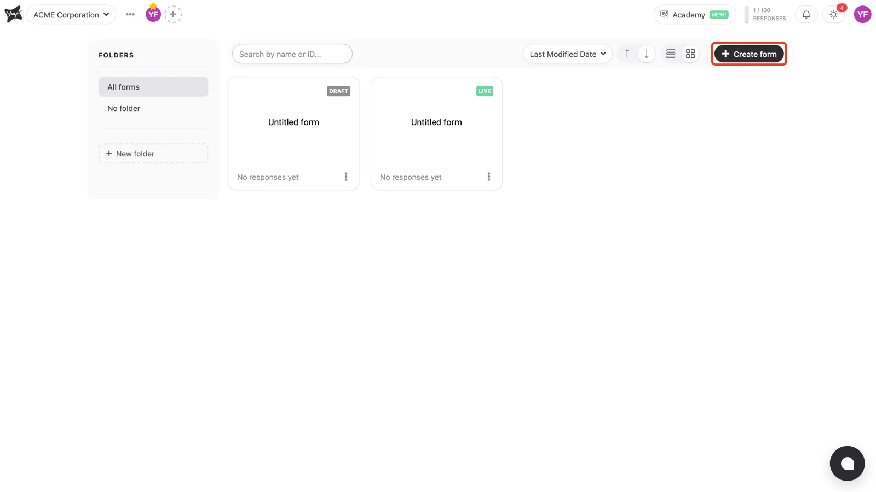Open the draft Untitled form card
The height and width of the screenshot is (492, 876).
pyautogui.click(x=293, y=133)
